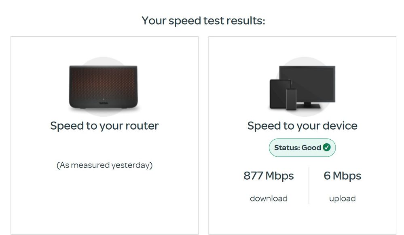Click the Speed to your device heading
404x235 pixels.
pyautogui.click(x=302, y=126)
